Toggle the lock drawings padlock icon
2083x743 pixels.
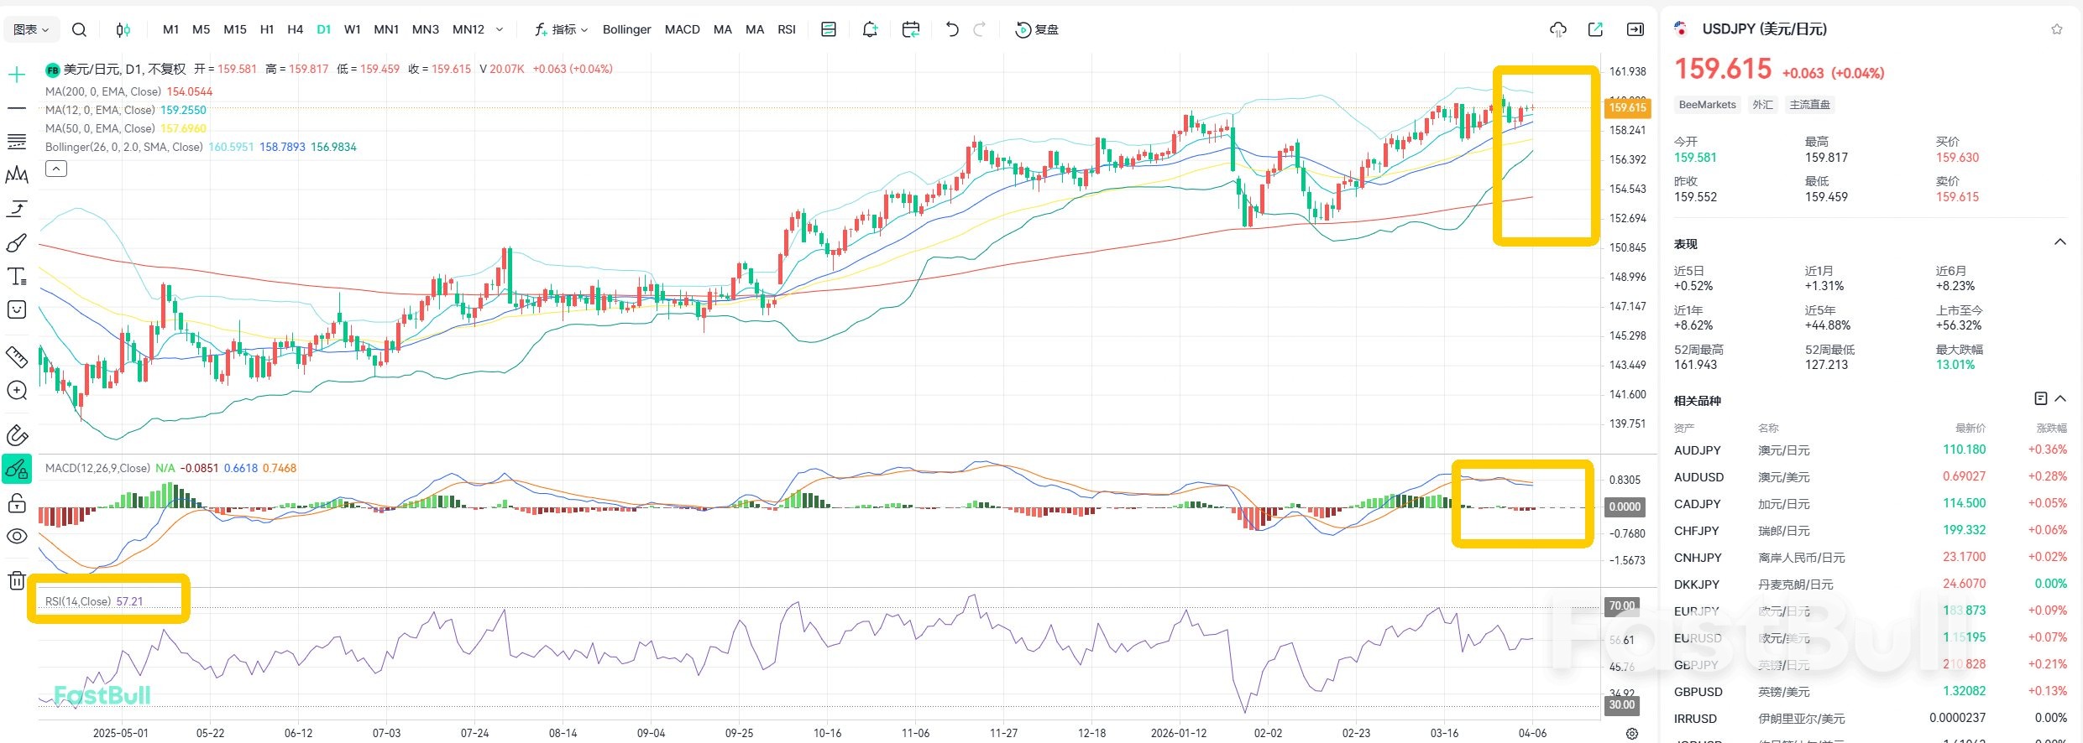(x=17, y=503)
